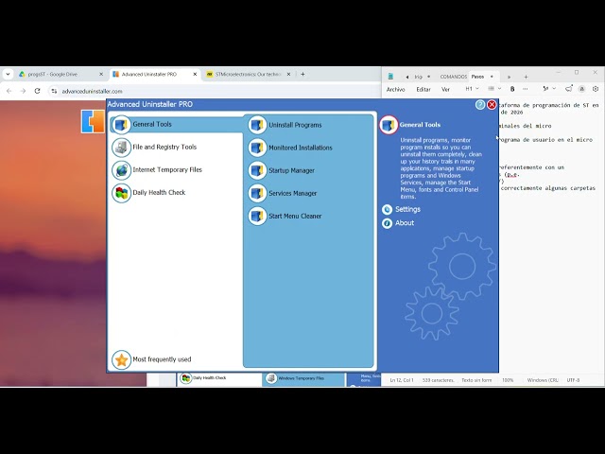Close the STMicroelectronics browser tab
605x454 pixels.
288,74
